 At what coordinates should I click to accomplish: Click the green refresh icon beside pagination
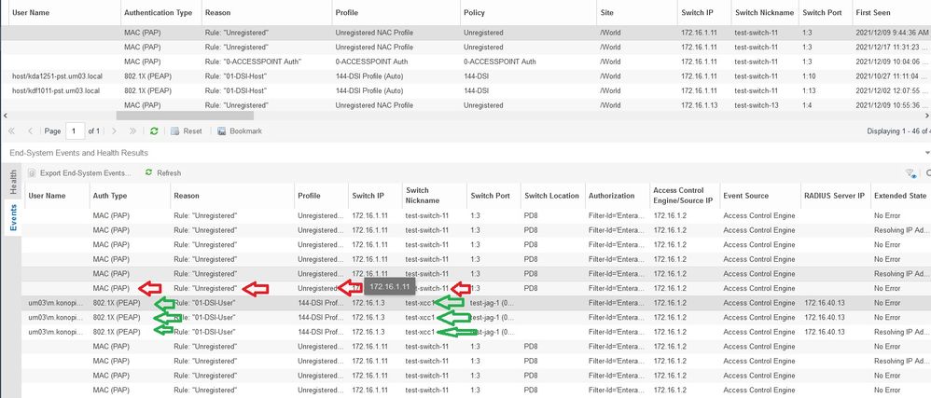click(154, 131)
